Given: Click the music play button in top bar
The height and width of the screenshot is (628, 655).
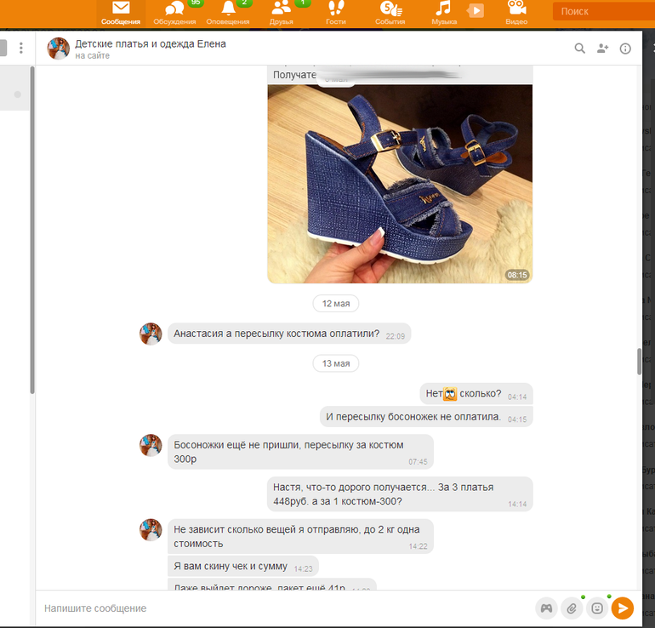Looking at the screenshot, I should point(476,11).
